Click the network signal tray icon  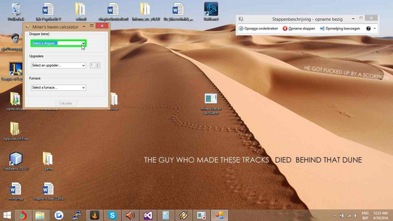pyautogui.click(x=349, y=215)
